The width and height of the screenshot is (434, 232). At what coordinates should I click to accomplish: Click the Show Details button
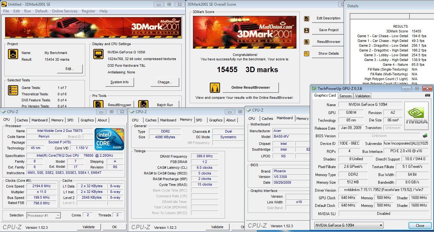coord(328,53)
